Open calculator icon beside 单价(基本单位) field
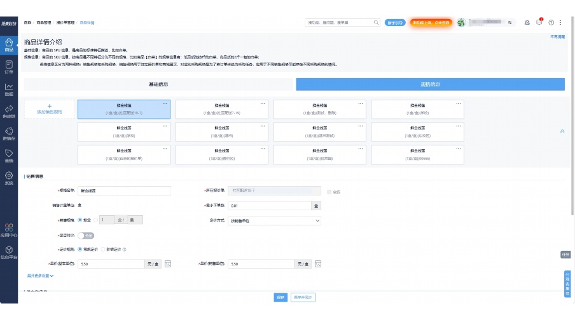 pos(169,264)
